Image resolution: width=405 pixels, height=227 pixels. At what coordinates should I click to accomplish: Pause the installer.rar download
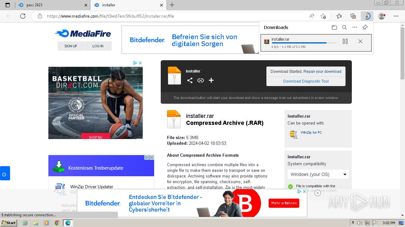(x=345, y=41)
